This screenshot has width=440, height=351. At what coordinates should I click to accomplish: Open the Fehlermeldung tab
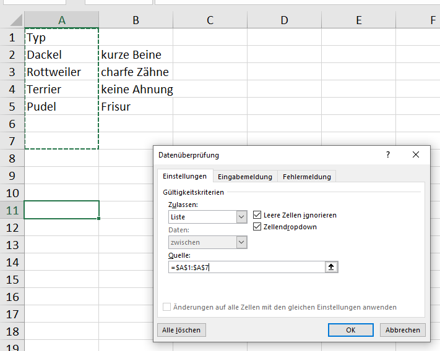[306, 177]
